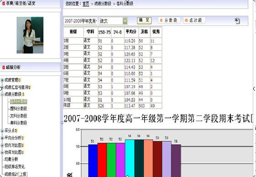This screenshot has width=256, height=177.
Task: Click the yellow arrow icon after 成绩管理
Action: 20,80
